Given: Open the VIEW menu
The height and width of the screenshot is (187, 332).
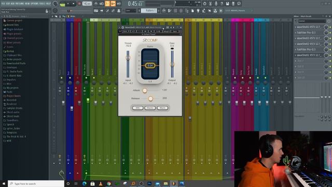Looking at the screenshot, I should click(x=27, y=4).
